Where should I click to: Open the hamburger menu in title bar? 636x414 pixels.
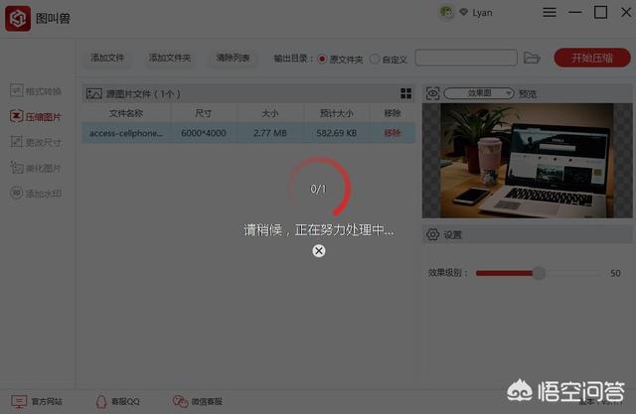coord(551,13)
